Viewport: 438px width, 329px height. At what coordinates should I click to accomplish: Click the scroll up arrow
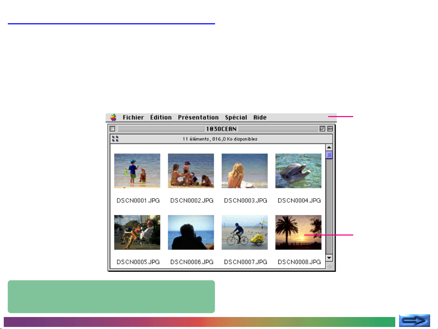(x=329, y=148)
